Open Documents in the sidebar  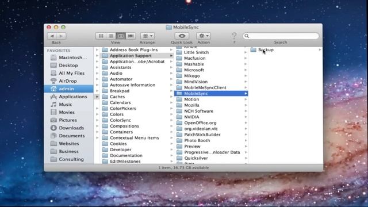pyautogui.click(x=69, y=136)
